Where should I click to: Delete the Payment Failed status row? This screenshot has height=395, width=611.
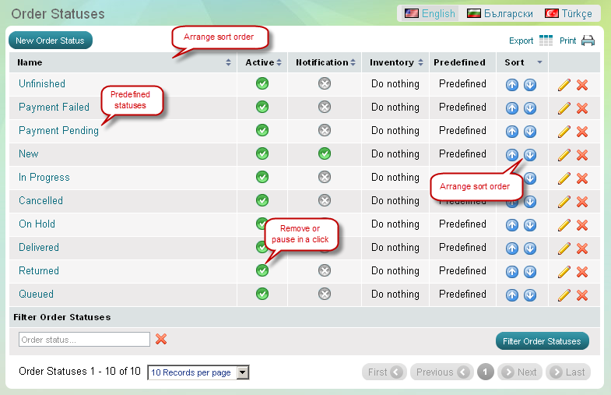pos(581,108)
